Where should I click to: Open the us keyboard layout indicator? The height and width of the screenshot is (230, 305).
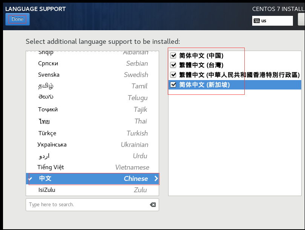click(272, 21)
